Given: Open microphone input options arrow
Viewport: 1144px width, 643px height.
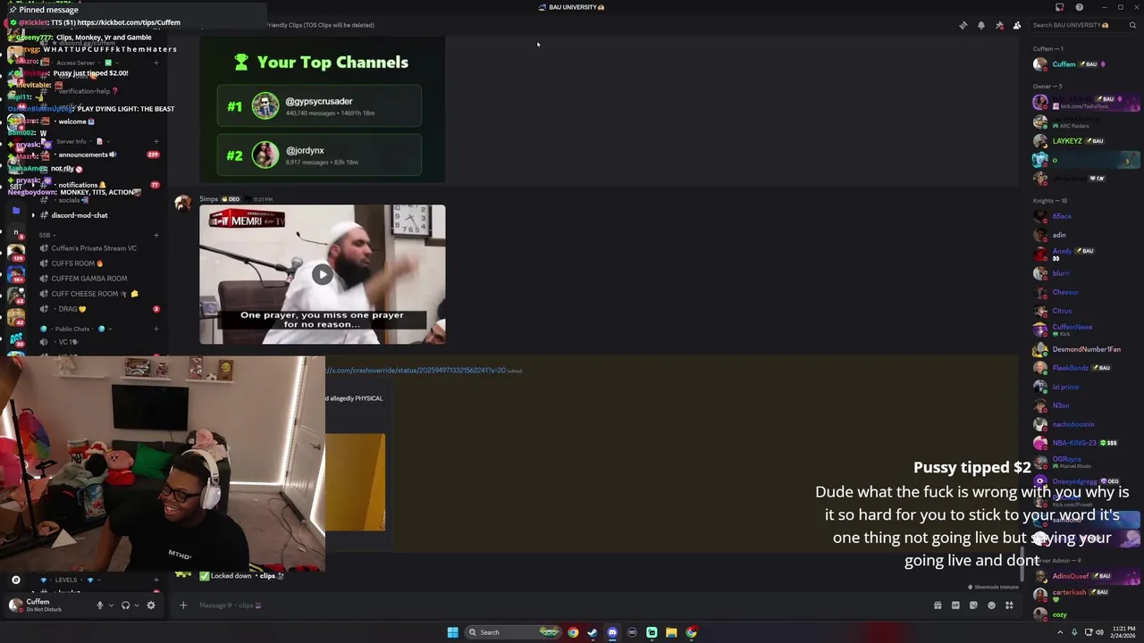Looking at the screenshot, I should point(111,605).
